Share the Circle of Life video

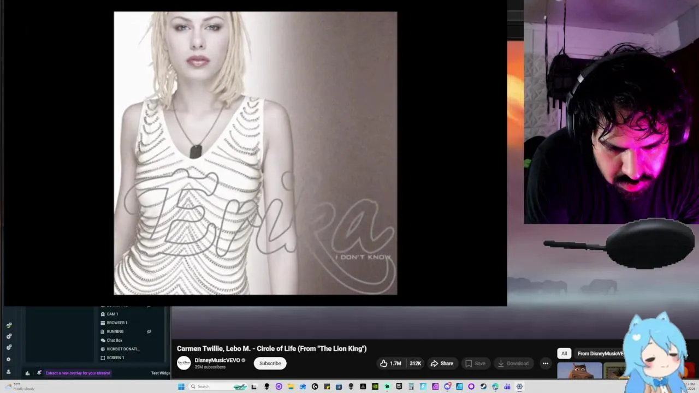(442, 364)
